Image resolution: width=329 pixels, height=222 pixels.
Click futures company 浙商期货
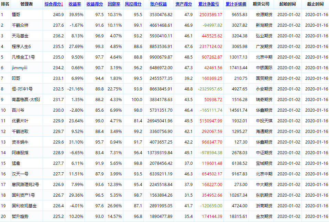pos(264,206)
